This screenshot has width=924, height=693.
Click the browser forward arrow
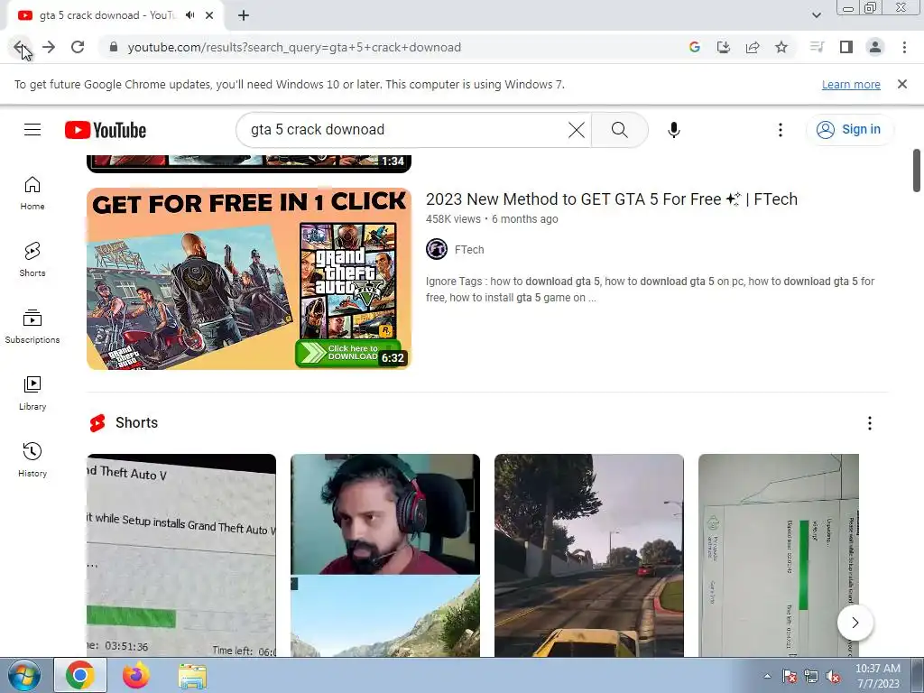(49, 47)
